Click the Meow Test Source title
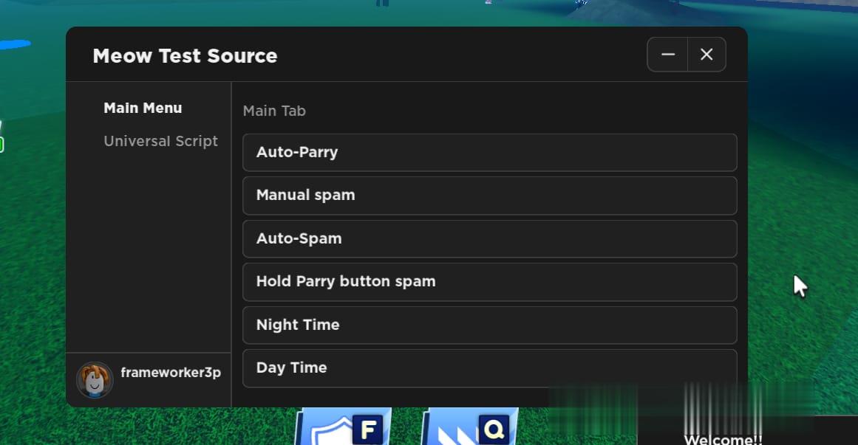858x445 pixels. (185, 56)
